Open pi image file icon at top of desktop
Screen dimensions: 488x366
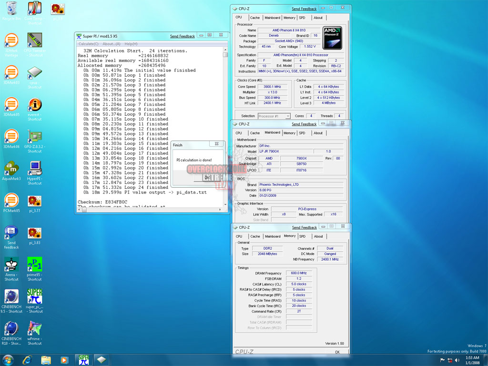(x=58, y=11)
